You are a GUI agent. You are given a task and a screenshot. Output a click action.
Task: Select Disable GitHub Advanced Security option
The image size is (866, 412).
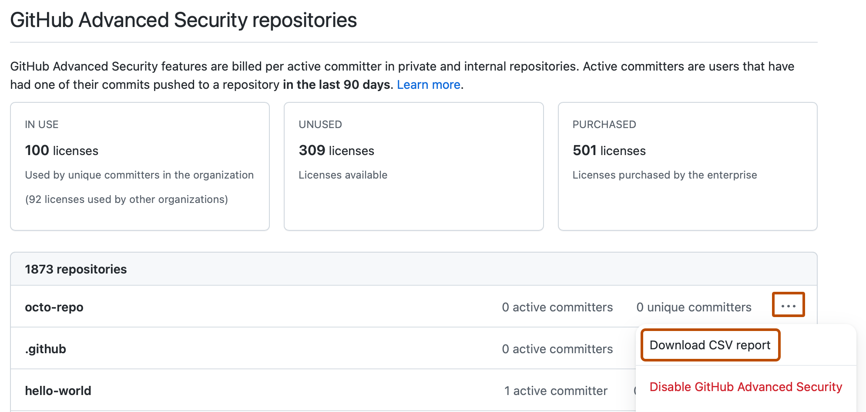tap(746, 387)
